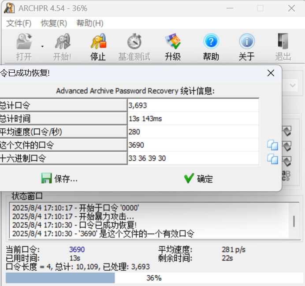Click the aBcD case icon at right edge
Screen dimensions: 305x286
(x=286, y=175)
